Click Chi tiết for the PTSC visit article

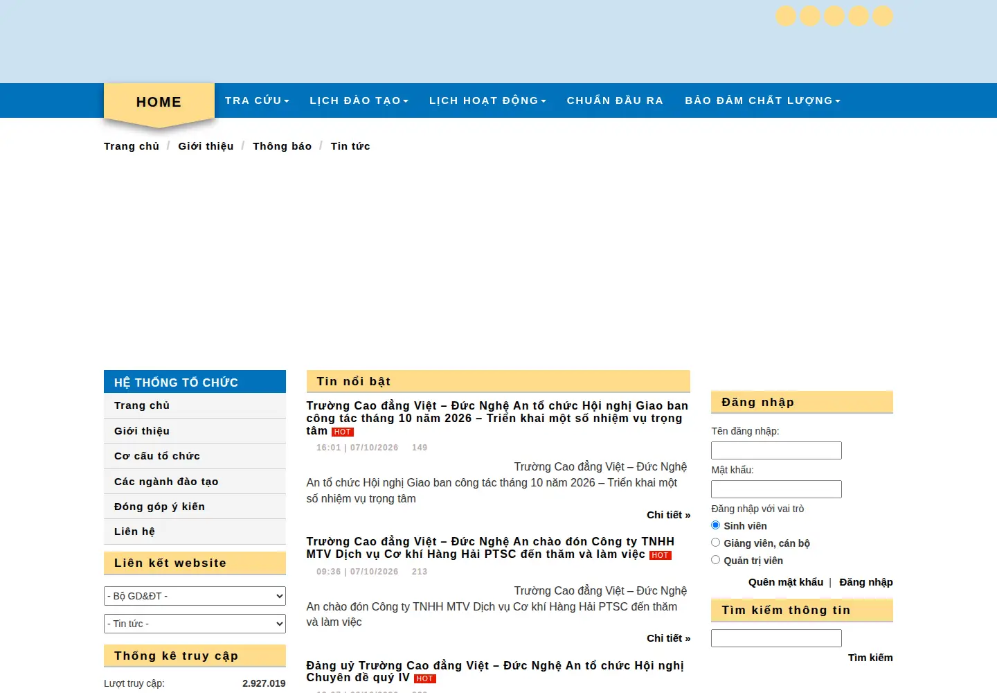[669, 638]
